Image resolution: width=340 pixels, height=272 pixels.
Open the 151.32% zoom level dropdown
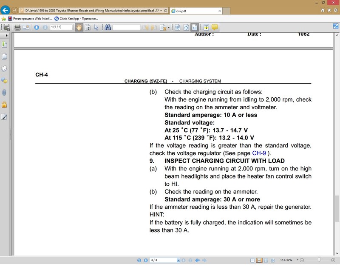point(297,260)
